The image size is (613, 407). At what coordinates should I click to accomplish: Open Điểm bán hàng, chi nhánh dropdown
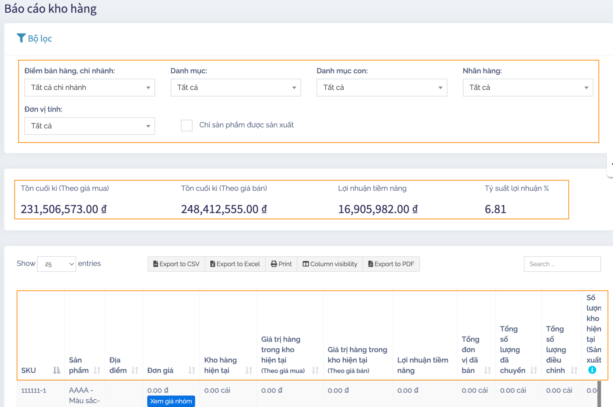90,87
